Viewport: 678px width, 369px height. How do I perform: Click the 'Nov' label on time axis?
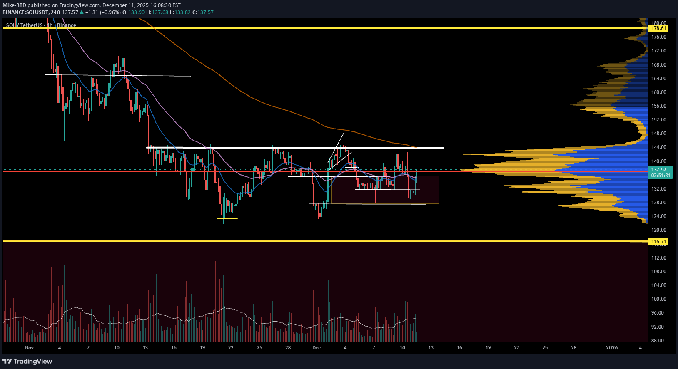29,348
